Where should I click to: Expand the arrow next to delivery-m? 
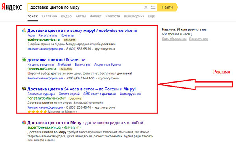pos(81,127)
